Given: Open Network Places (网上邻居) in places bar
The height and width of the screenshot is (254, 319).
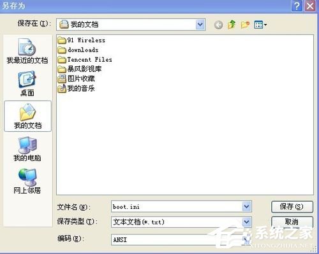Looking at the screenshot, I should tap(27, 181).
